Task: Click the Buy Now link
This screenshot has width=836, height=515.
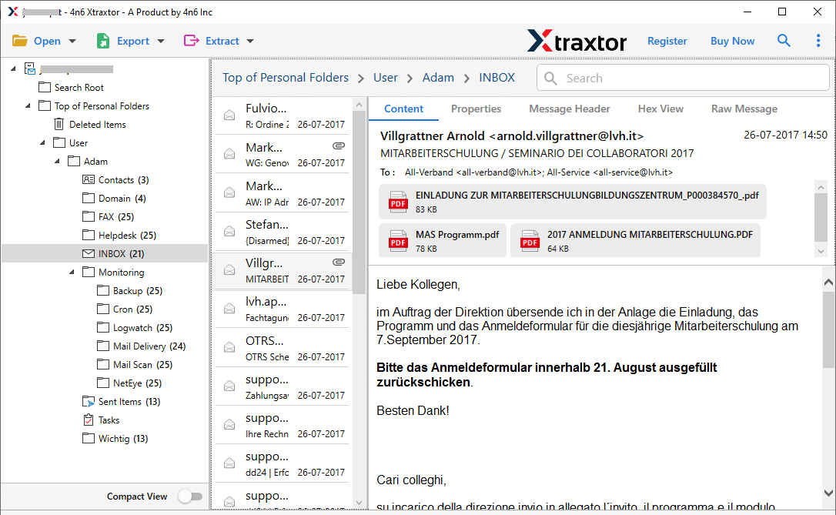Action: click(732, 40)
